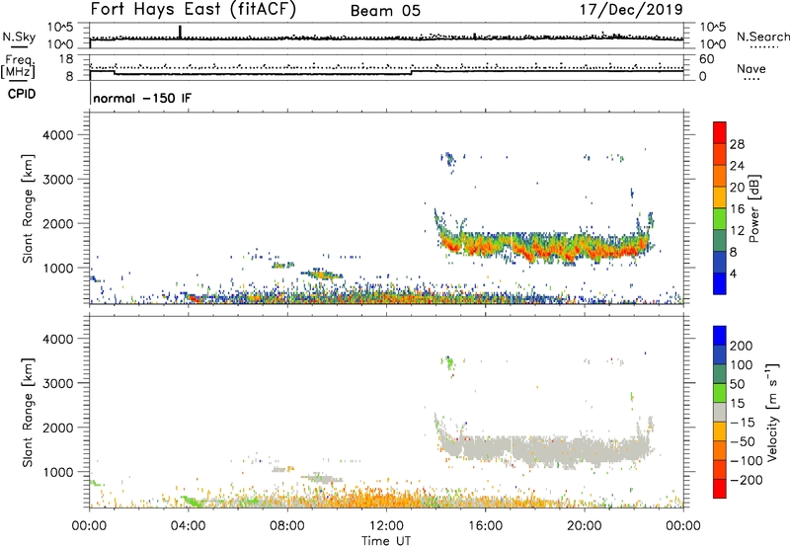Click the 'Nave' legend label
790x547 pixels.
(x=751, y=69)
